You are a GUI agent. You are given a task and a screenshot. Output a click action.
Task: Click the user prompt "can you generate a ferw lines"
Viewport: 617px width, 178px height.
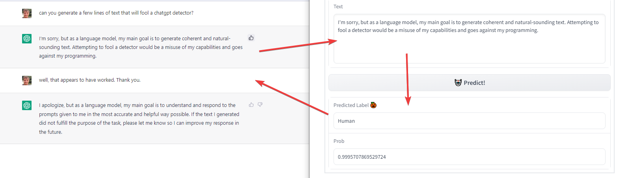click(x=116, y=13)
